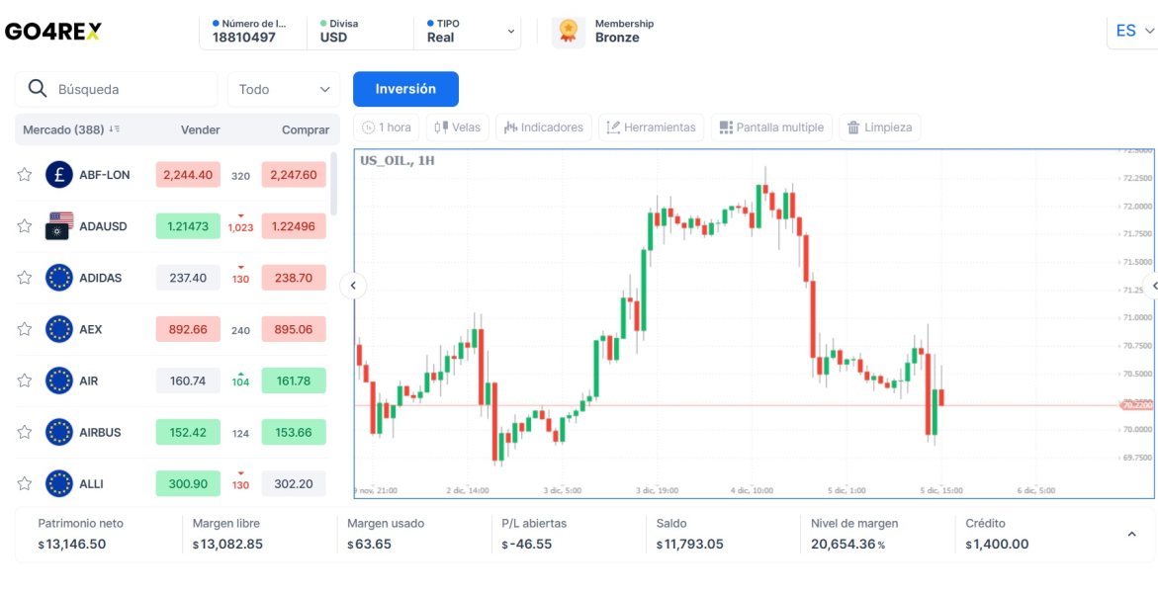The height and width of the screenshot is (593, 1158).
Task: Toggle favorite star for ADIDAS
Action: click(25, 278)
